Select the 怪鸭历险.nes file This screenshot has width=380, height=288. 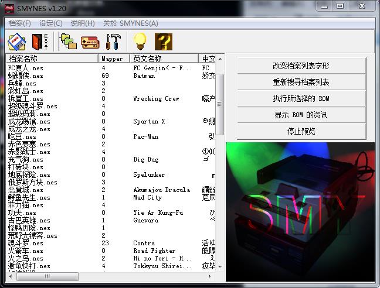click(29, 228)
